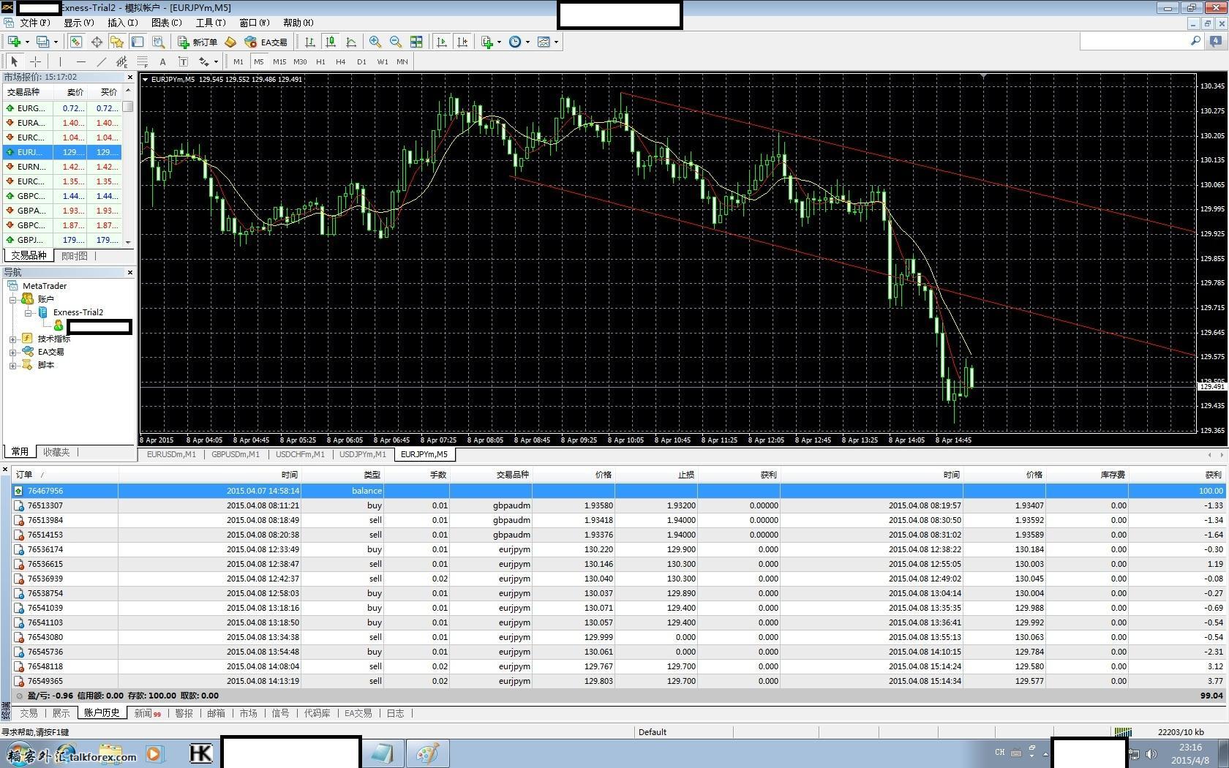This screenshot has width=1229, height=768.
Task: Toggle the Terminal window toolbar icon
Action: pos(138,42)
